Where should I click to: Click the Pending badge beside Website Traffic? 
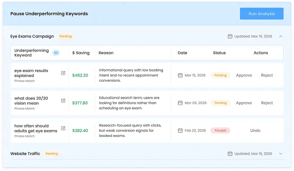pos(52,153)
